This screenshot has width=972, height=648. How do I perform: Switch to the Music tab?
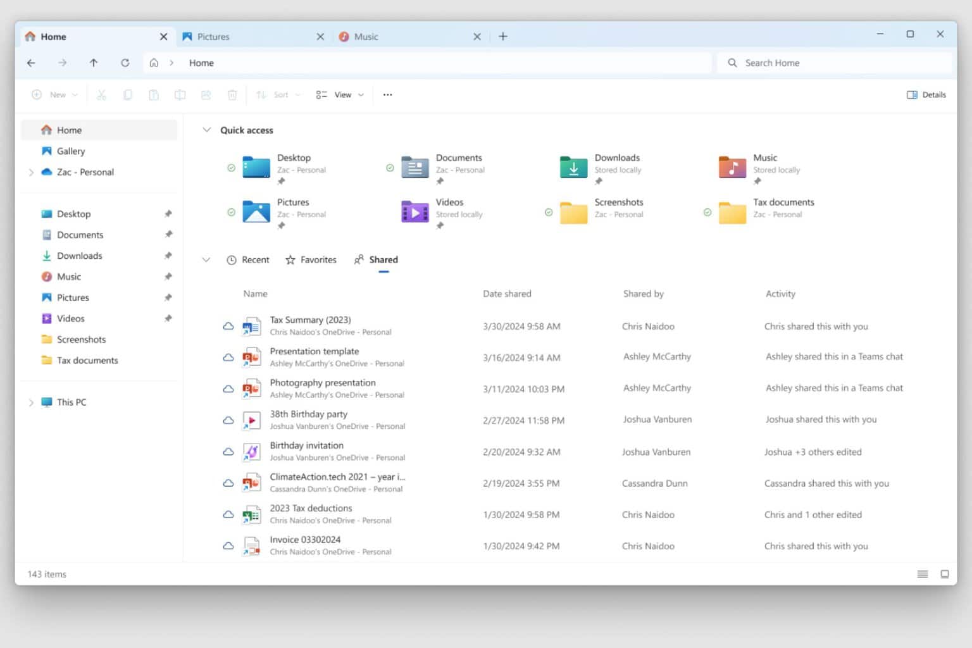366,36
